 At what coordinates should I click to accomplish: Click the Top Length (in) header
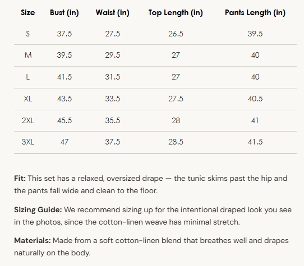tap(176, 13)
